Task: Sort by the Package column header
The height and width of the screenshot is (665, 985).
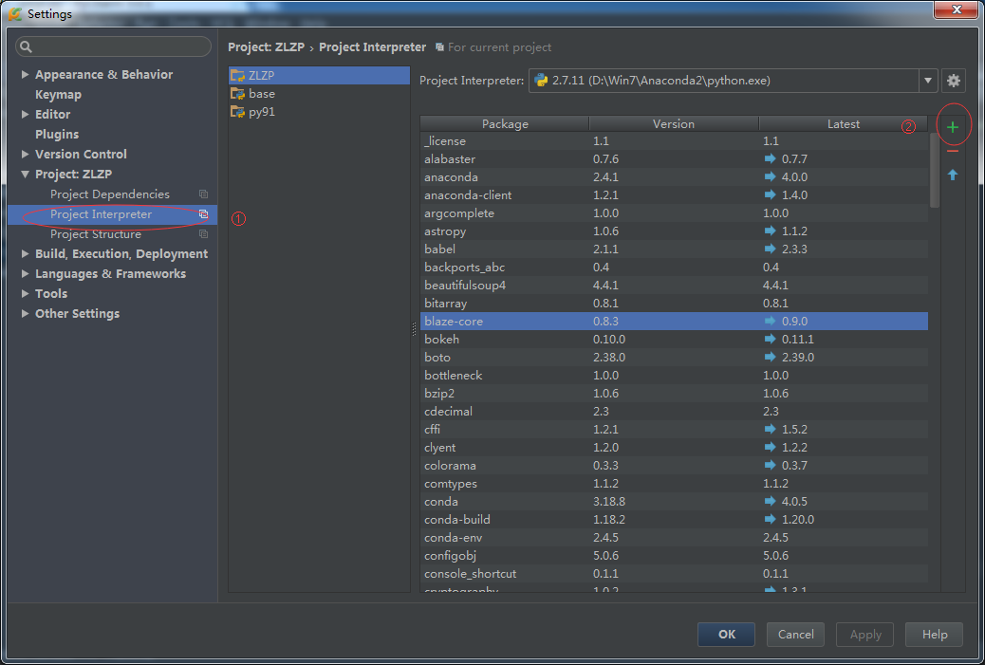Action: pyautogui.click(x=505, y=123)
